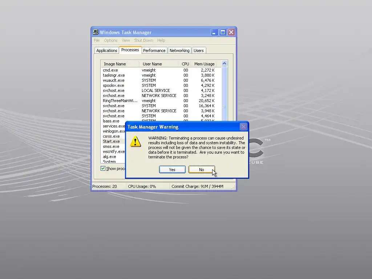The height and width of the screenshot is (279, 372).
Task: Open the Shut Down menu
Action: click(143, 40)
